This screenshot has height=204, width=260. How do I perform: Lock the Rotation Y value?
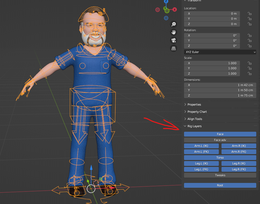tap(250, 41)
